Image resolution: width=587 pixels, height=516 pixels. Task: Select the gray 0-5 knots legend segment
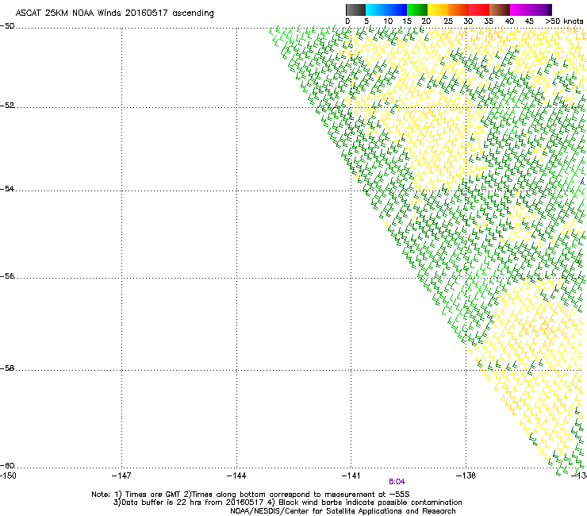tap(355, 10)
